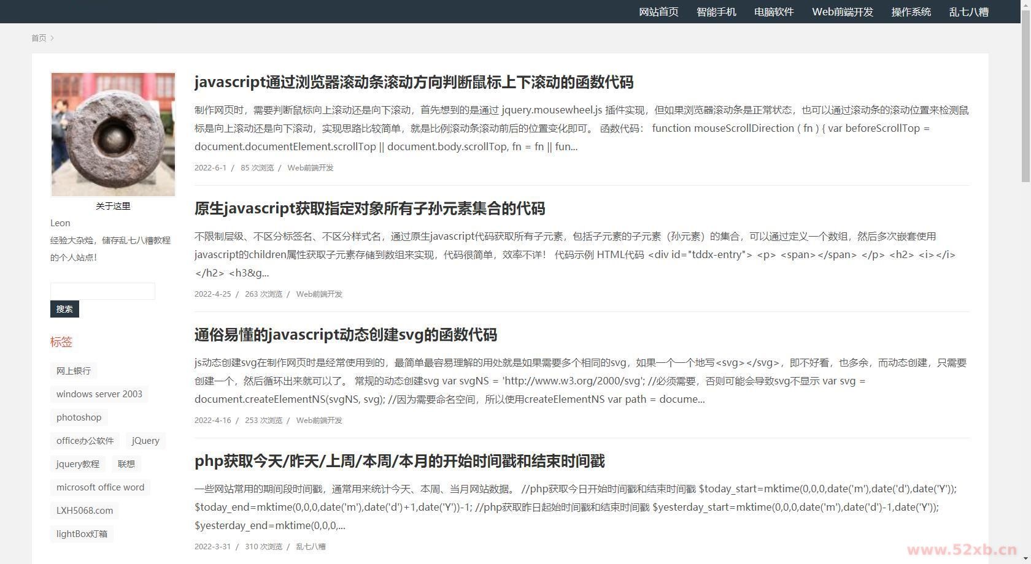Screen dimensions: 1031x564
Task: Select the windows server 2003 tag
Action: tap(99, 394)
